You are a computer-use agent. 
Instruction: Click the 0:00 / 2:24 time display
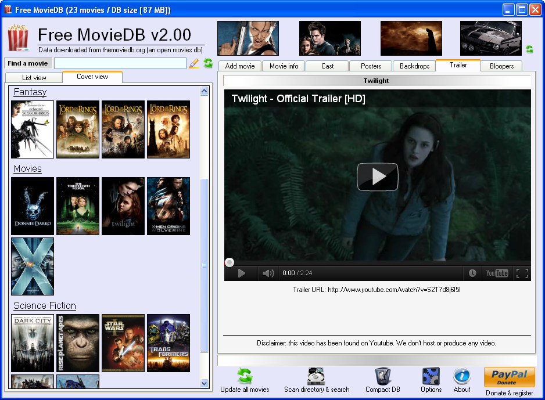pyautogui.click(x=297, y=273)
